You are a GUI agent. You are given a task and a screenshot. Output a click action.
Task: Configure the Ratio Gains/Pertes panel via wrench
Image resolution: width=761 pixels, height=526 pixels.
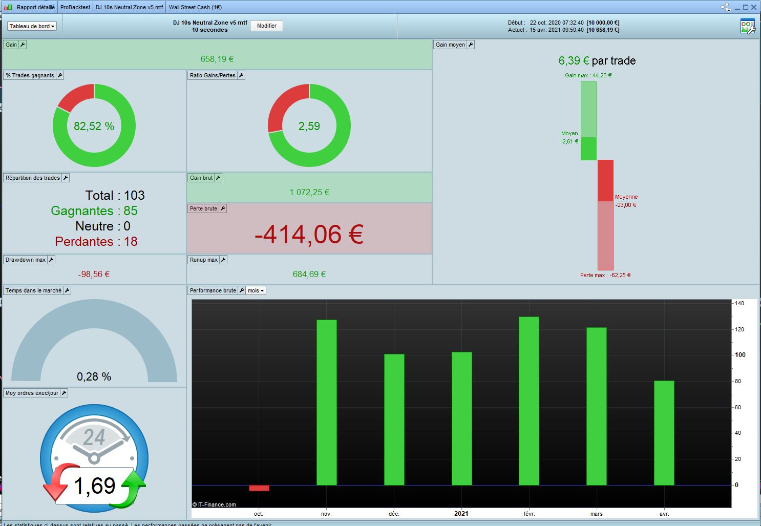coord(241,75)
